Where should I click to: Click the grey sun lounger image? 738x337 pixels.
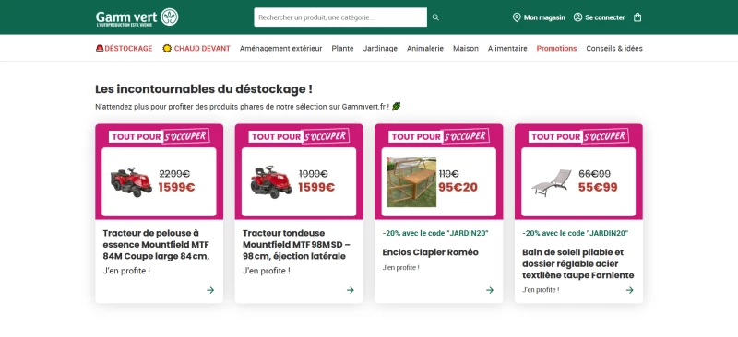[551, 183]
